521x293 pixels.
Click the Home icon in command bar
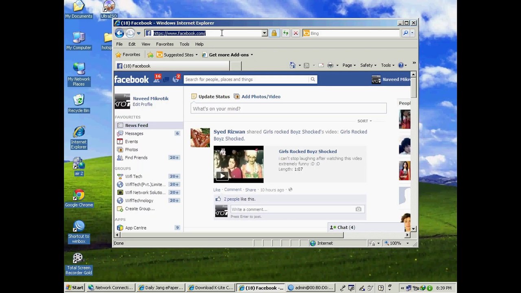coord(292,65)
